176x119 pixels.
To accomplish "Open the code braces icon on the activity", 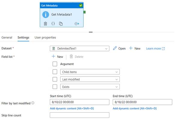I will point(53,23).
